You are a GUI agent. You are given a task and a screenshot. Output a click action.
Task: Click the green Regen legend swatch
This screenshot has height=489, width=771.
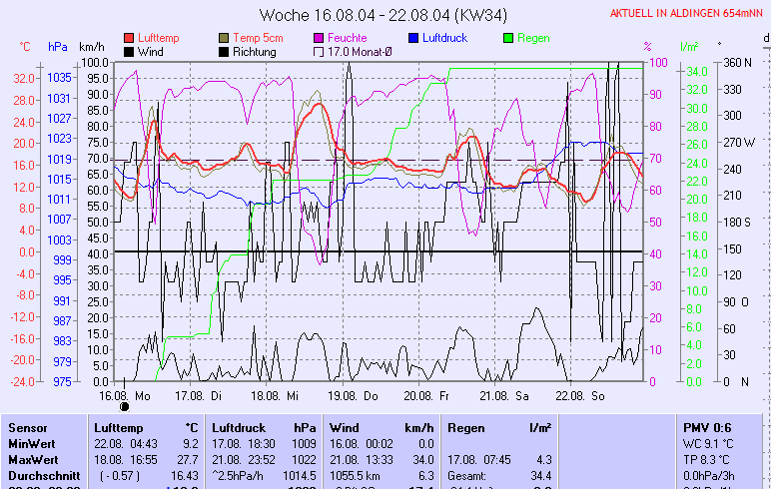[x=508, y=38]
